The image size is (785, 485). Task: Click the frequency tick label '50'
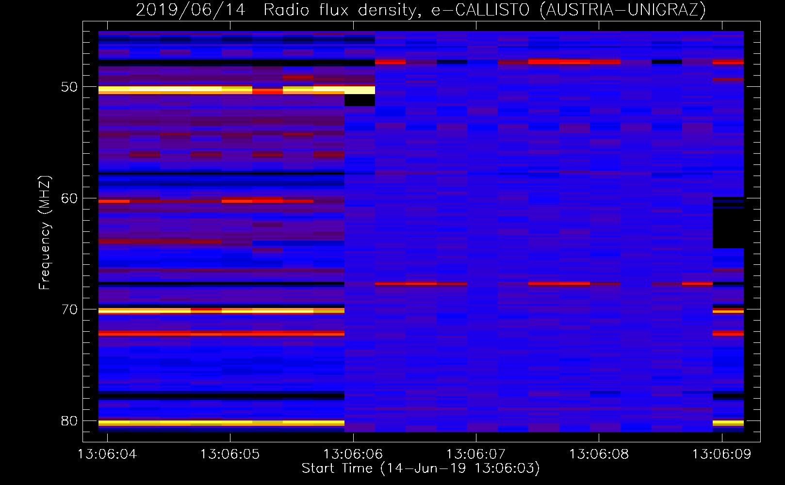69,87
